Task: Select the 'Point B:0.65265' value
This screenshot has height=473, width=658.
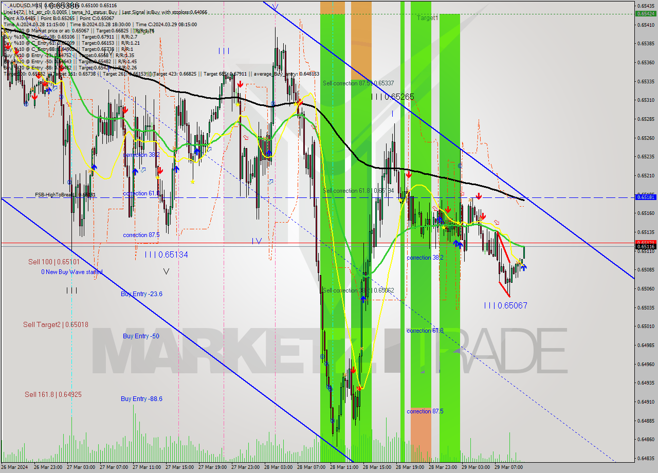Action: click(x=58, y=18)
